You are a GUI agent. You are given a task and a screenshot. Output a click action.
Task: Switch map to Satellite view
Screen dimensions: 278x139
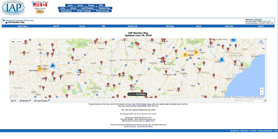pyautogui.click(x=19, y=42)
